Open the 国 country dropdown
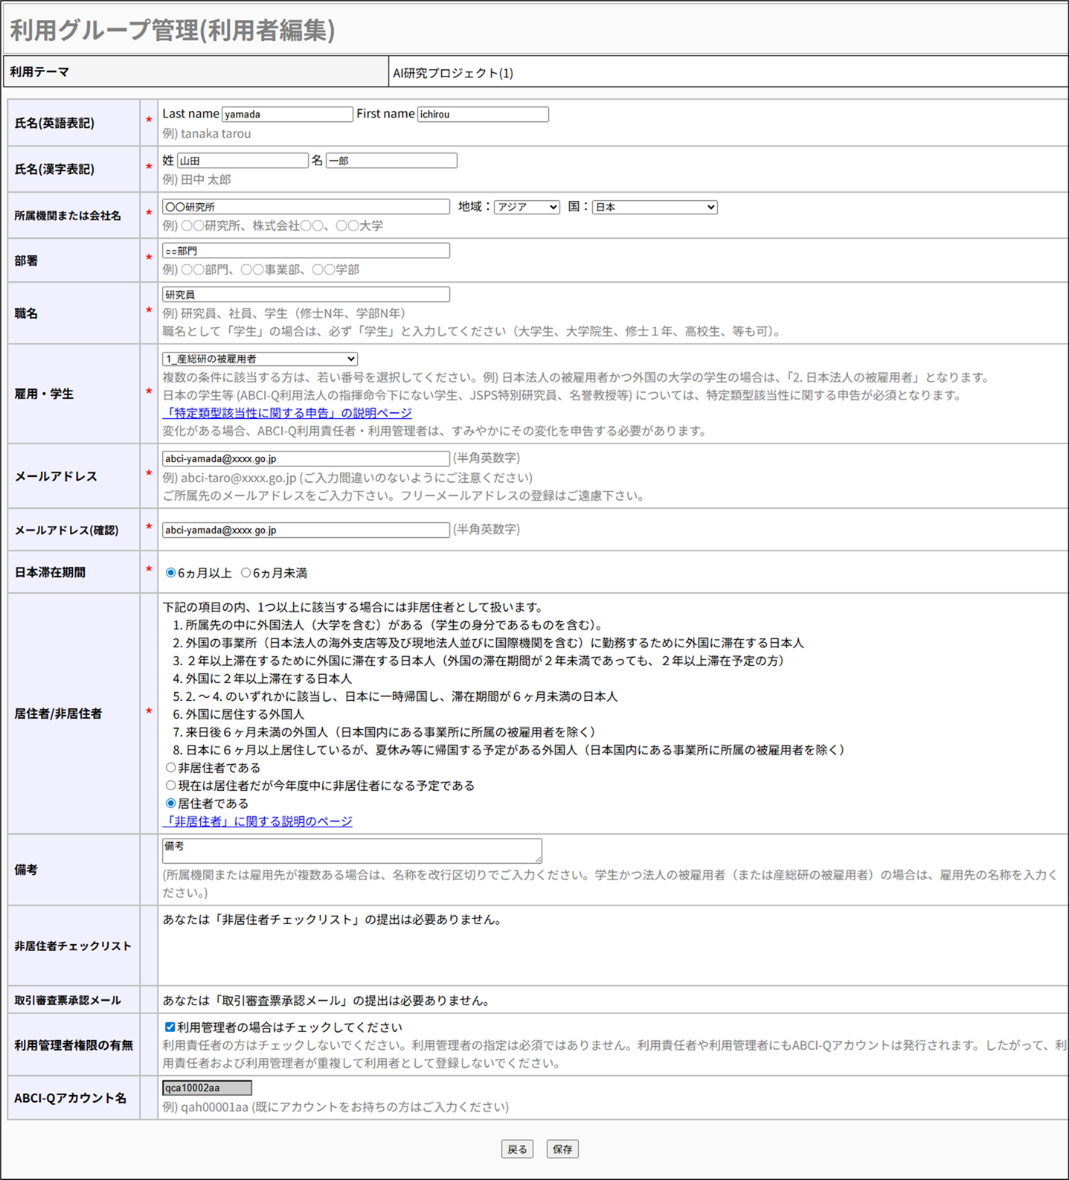 click(654, 208)
